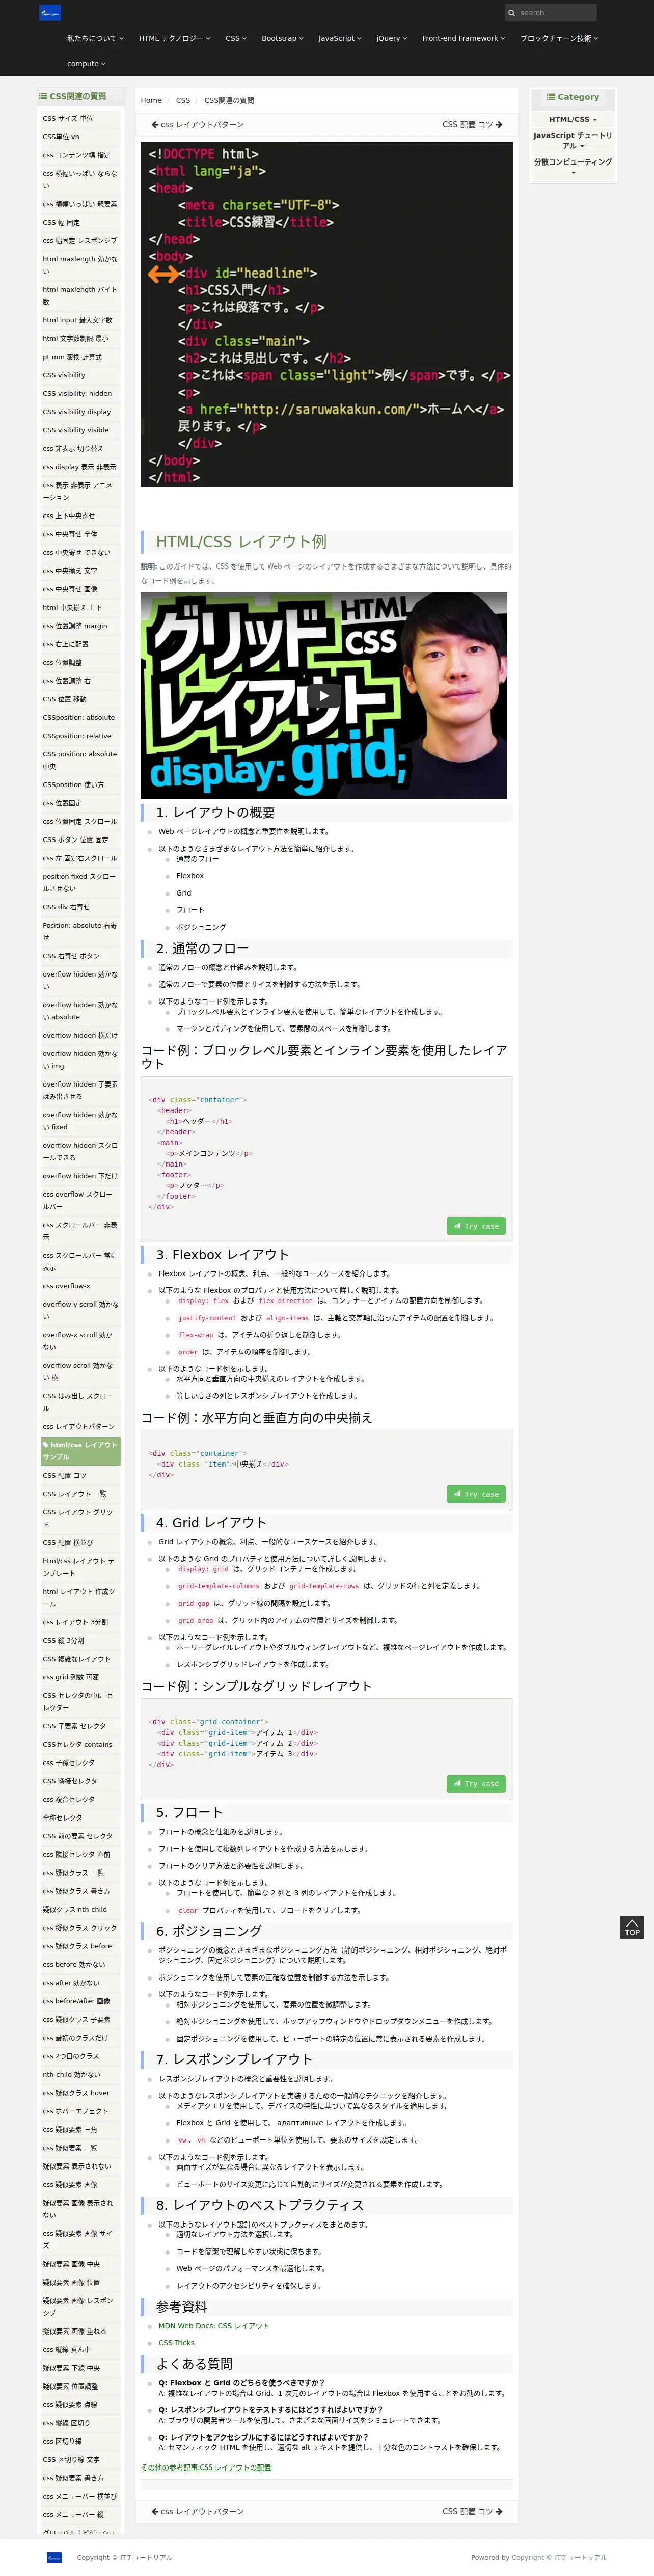Click the list icon beside CSS関連の質問 heading

click(43, 97)
